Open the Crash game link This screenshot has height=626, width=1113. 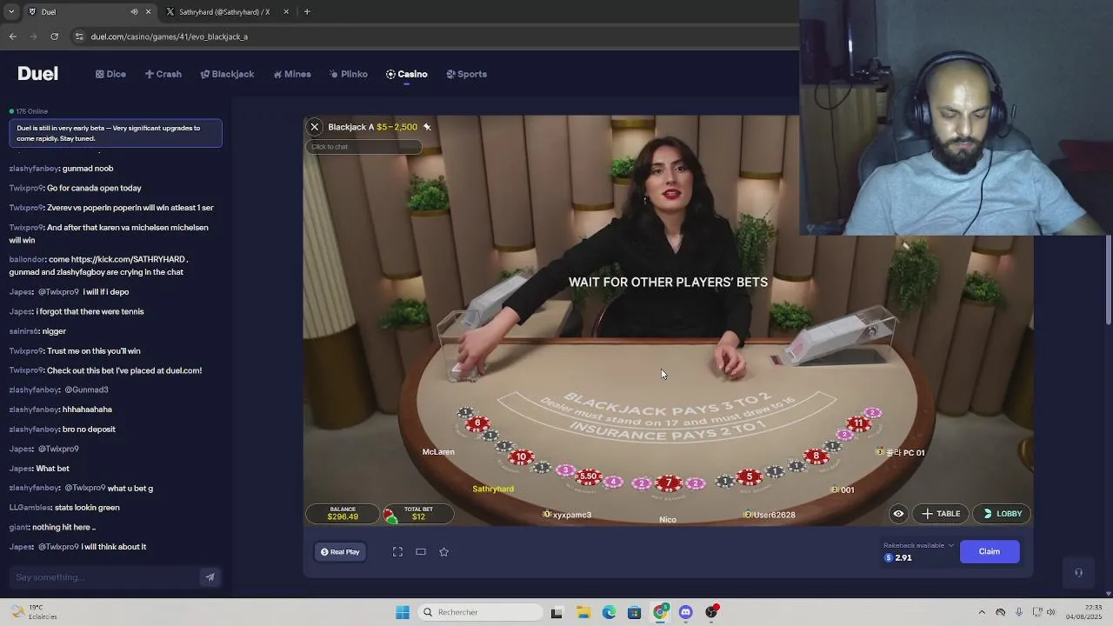pyautogui.click(x=163, y=74)
